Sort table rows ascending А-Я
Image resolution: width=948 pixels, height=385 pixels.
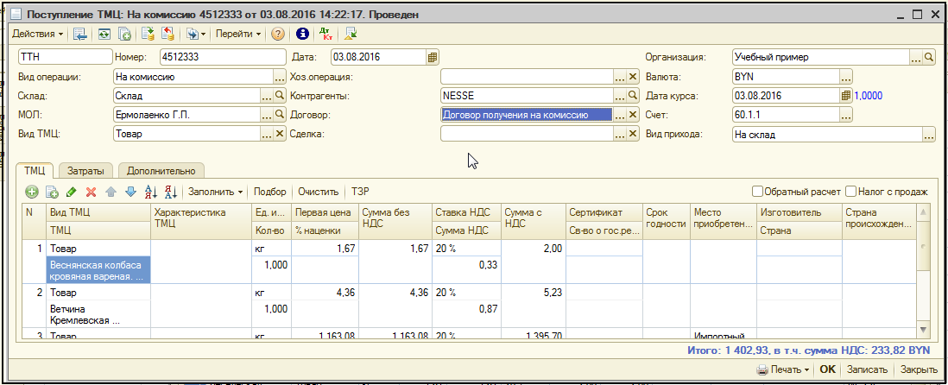click(x=151, y=192)
